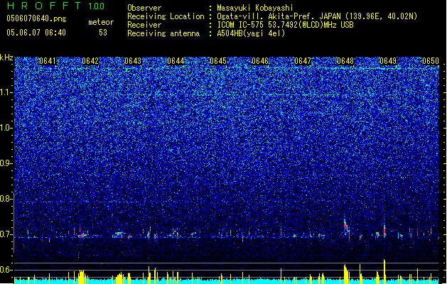Viewport: 447px width, 284px height.
Task: Click the HROFFT title text
Action: [x=44, y=6]
